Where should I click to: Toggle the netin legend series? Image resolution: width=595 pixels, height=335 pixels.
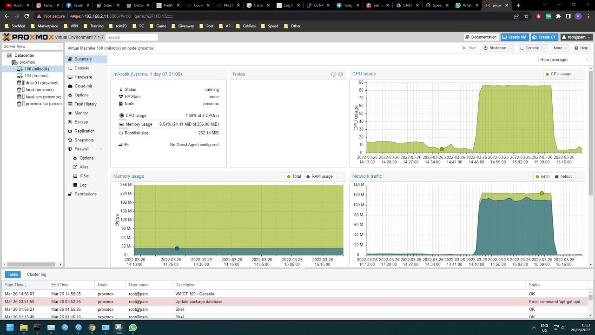tap(542, 176)
